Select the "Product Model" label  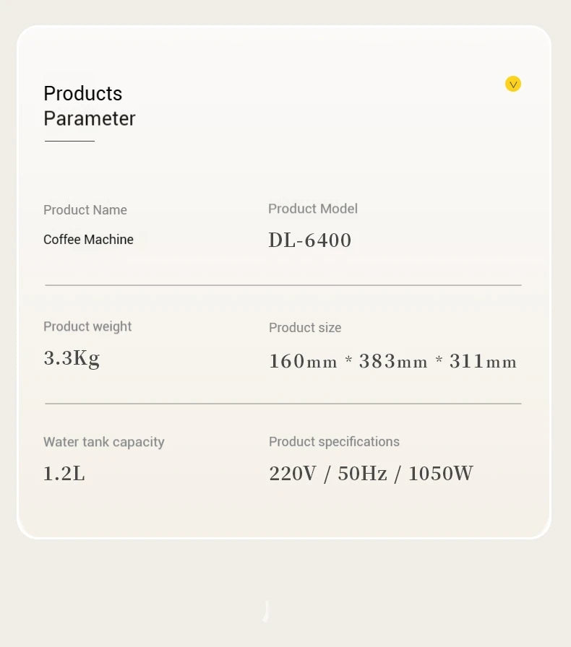tap(313, 209)
